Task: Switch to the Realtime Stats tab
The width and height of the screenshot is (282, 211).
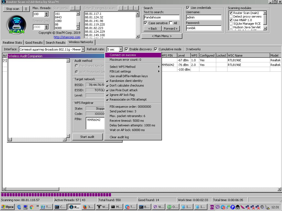Action: click(12, 43)
